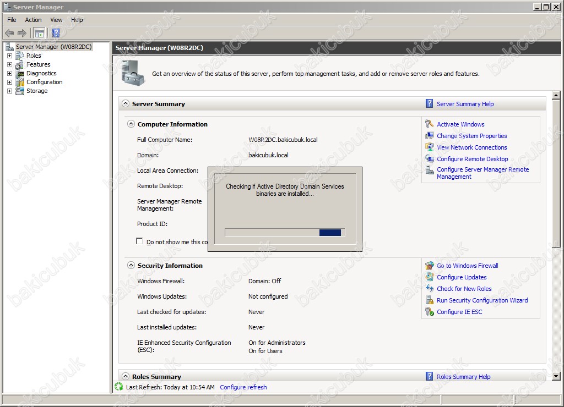This screenshot has height=407, width=564.
Task: Open the Action menu
Action: (x=33, y=20)
